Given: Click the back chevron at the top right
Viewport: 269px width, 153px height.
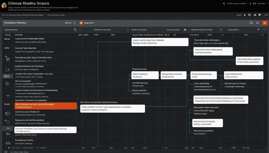Looking at the screenshot, I should 224,4.
